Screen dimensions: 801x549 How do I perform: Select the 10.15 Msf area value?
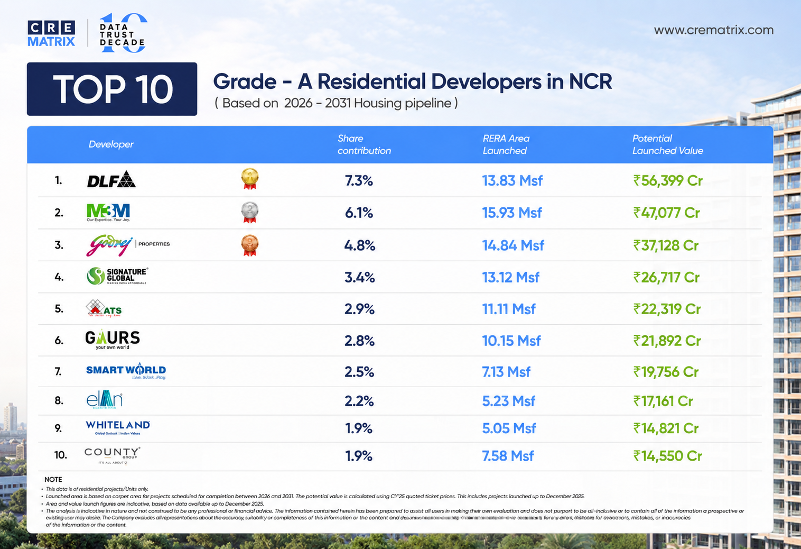pos(511,341)
